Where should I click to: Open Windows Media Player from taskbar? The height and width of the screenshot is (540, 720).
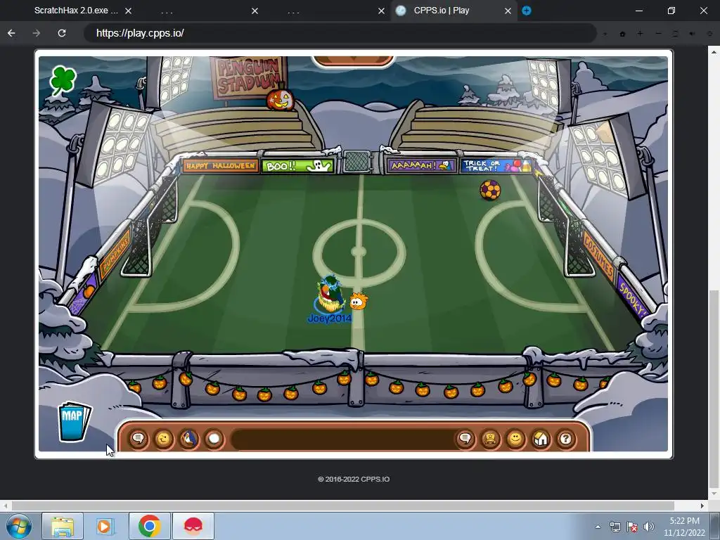[x=105, y=526]
